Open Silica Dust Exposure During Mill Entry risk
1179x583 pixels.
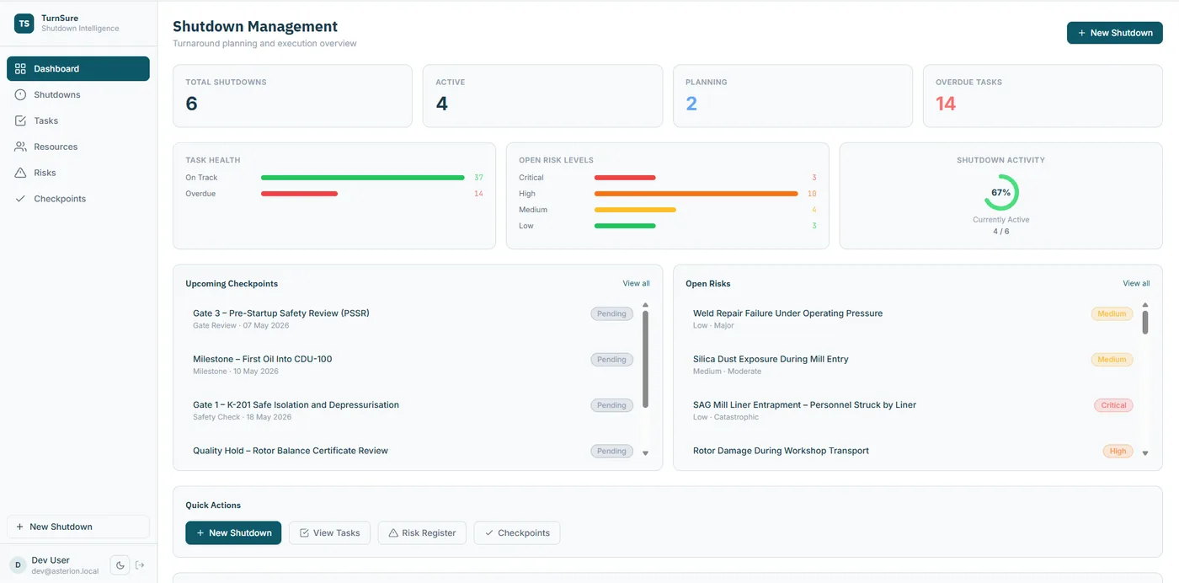coord(912,365)
